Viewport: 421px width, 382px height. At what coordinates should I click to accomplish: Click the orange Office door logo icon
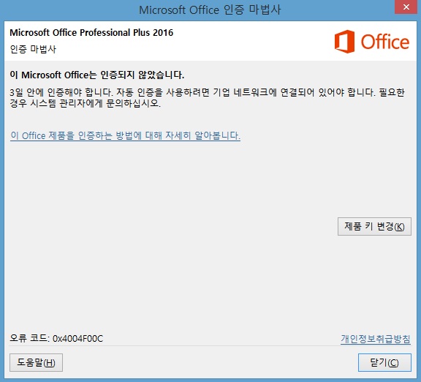tap(344, 42)
